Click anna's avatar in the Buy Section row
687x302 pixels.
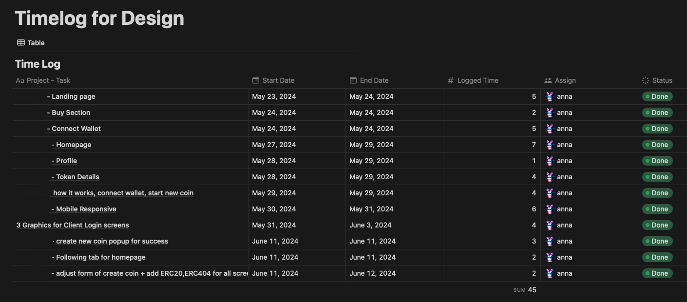550,113
